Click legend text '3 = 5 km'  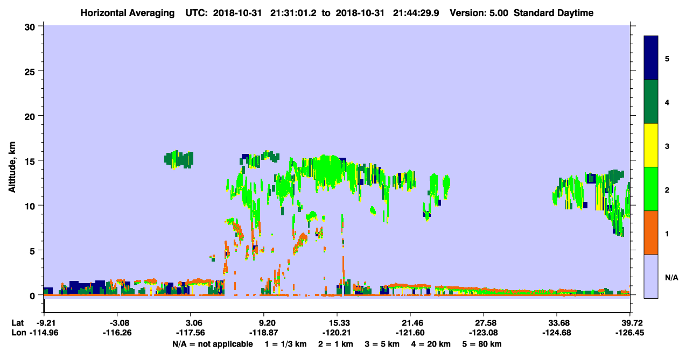point(383,344)
